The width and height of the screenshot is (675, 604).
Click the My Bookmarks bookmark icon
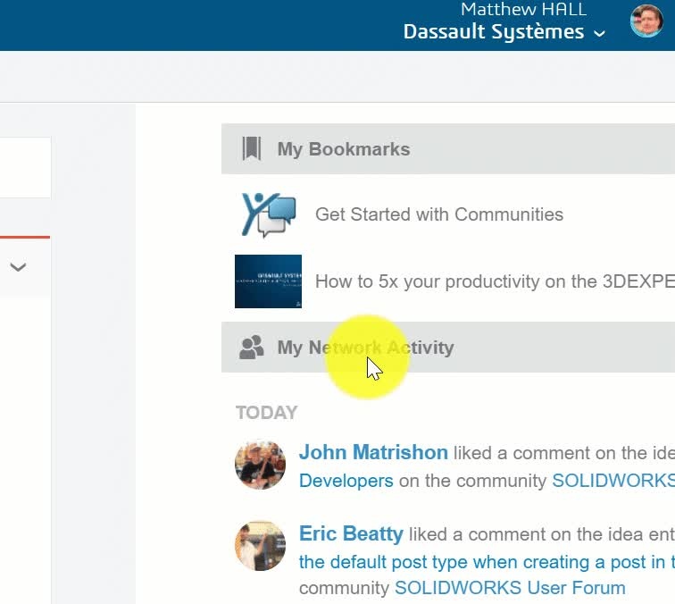coord(252,148)
